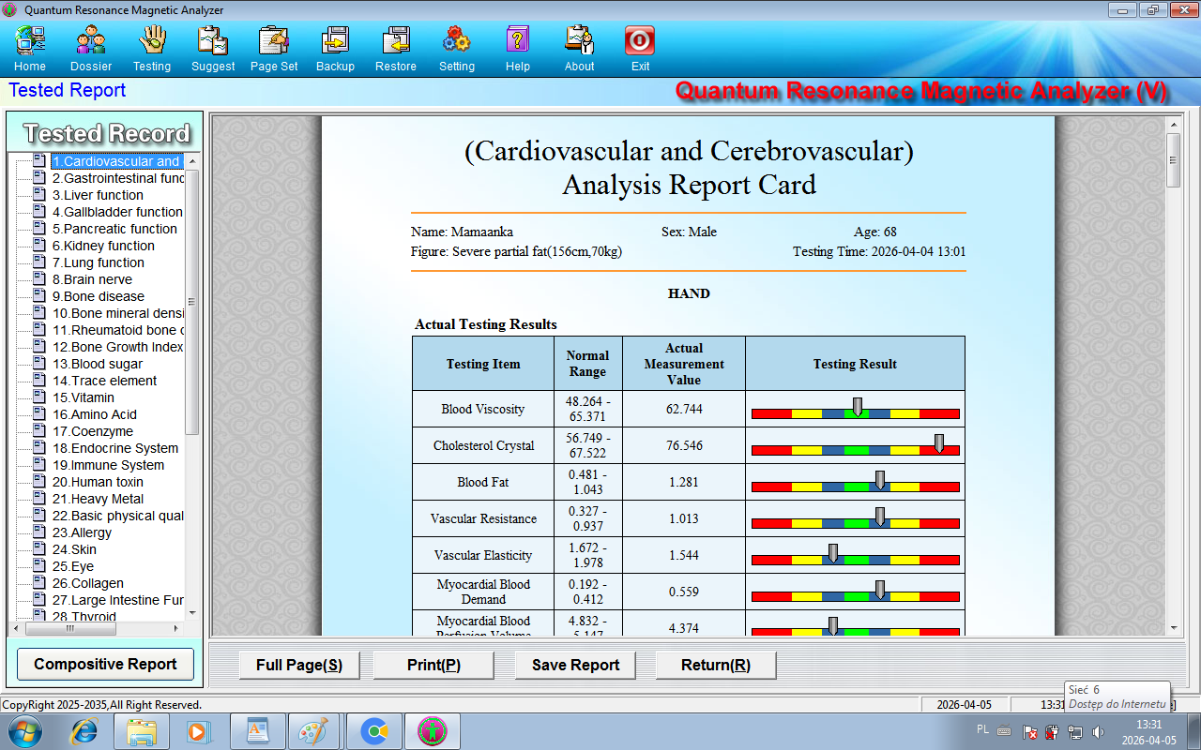This screenshot has height=750, width=1201.
Task: Open the Setting gears icon
Action: point(457,42)
